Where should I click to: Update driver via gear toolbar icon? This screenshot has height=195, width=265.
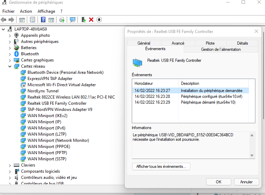(62, 20)
